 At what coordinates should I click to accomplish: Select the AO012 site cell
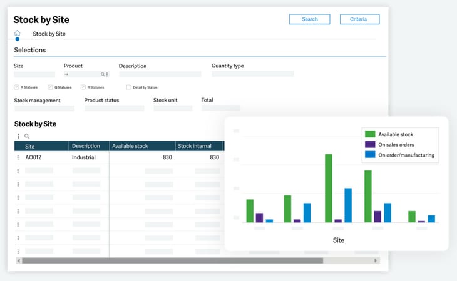33,157
